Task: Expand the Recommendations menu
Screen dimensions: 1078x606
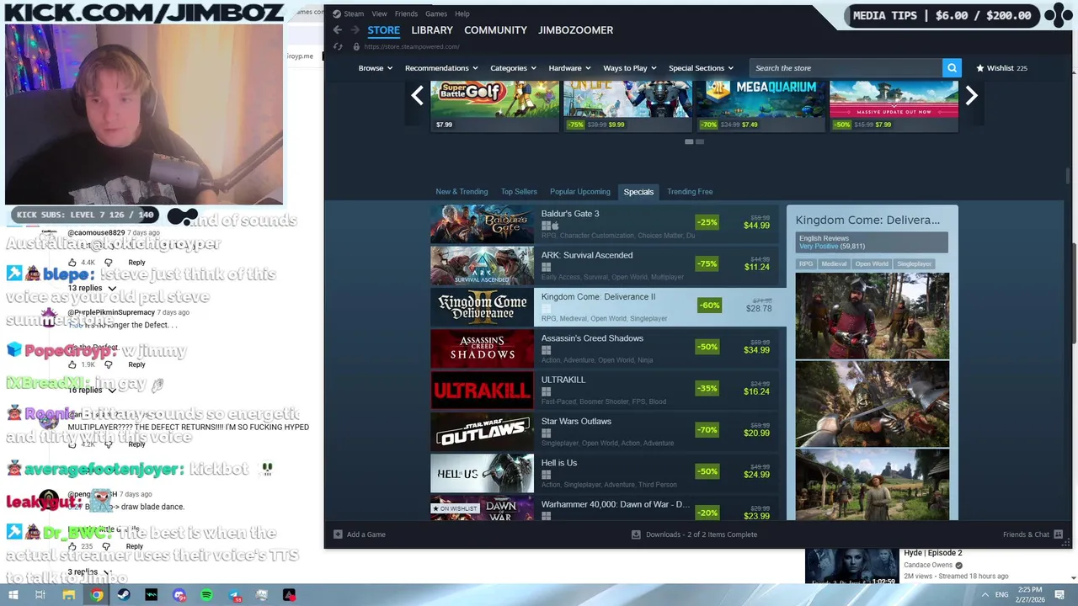Action: click(441, 68)
